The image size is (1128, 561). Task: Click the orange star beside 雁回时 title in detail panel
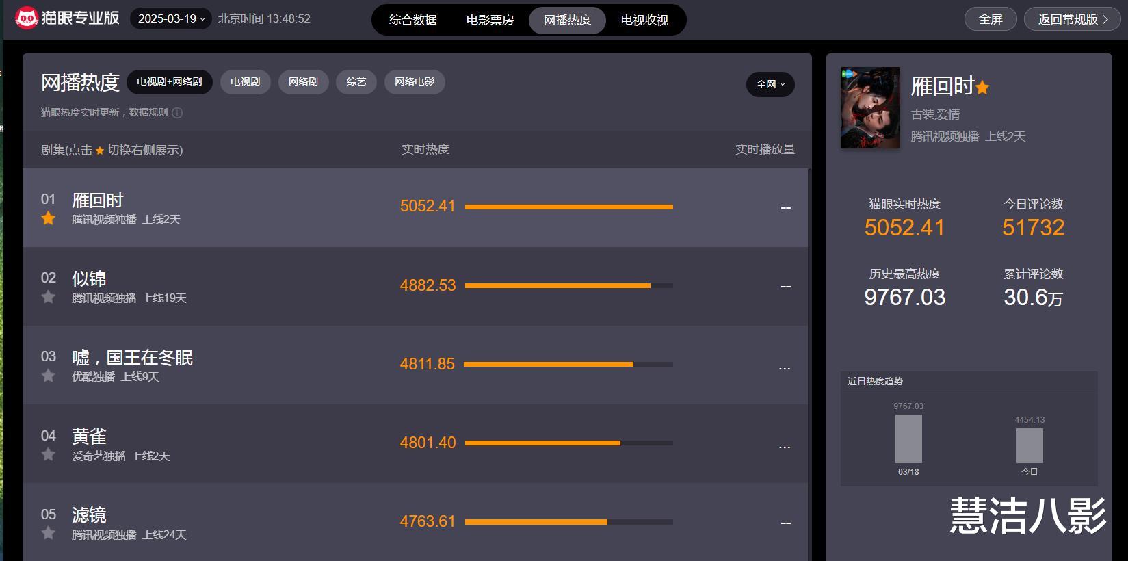(982, 88)
